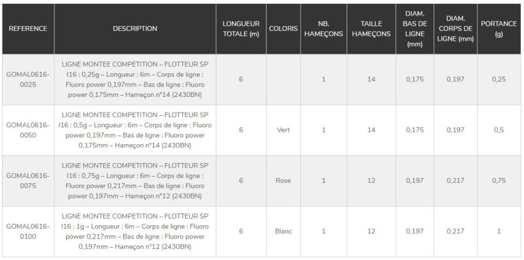Image resolution: width=524 pixels, height=260 pixels.
Task: Select the Rose coloris cell
Action: (x=284, y=181)
